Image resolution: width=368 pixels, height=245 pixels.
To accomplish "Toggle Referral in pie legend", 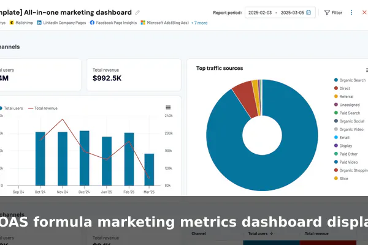I will 343,97.
